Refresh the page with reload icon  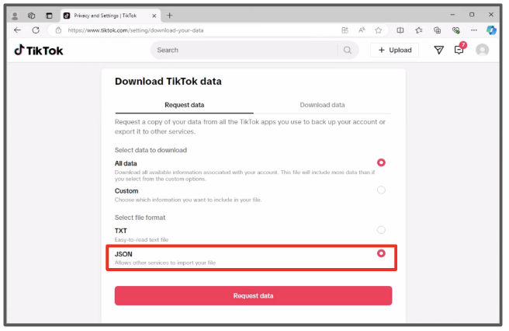[x=36, y=30]
